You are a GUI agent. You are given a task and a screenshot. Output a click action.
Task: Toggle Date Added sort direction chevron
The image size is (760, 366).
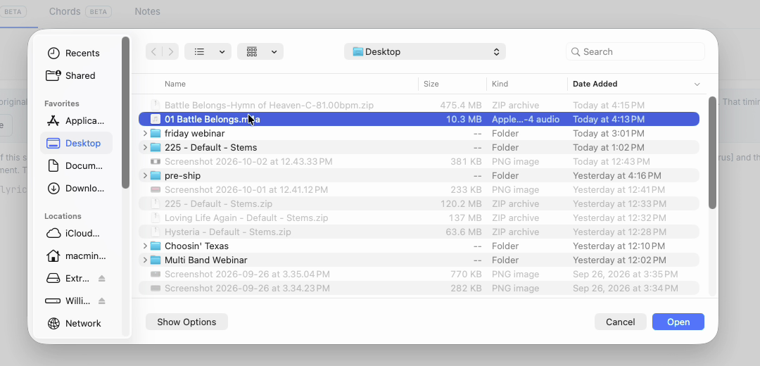697,84
